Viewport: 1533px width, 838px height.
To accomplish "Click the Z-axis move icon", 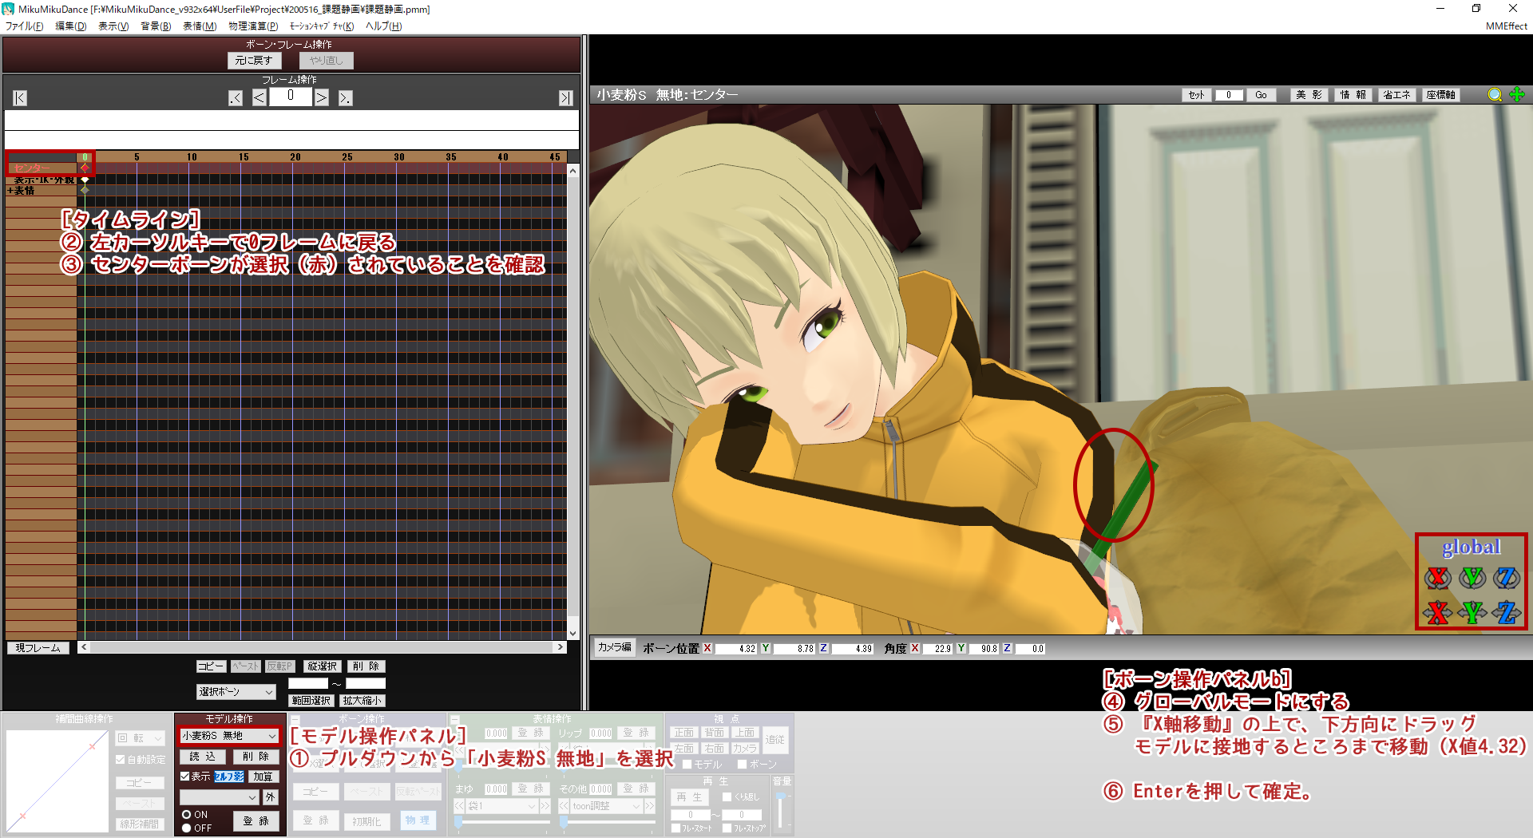I will [x=1507, y=612].
